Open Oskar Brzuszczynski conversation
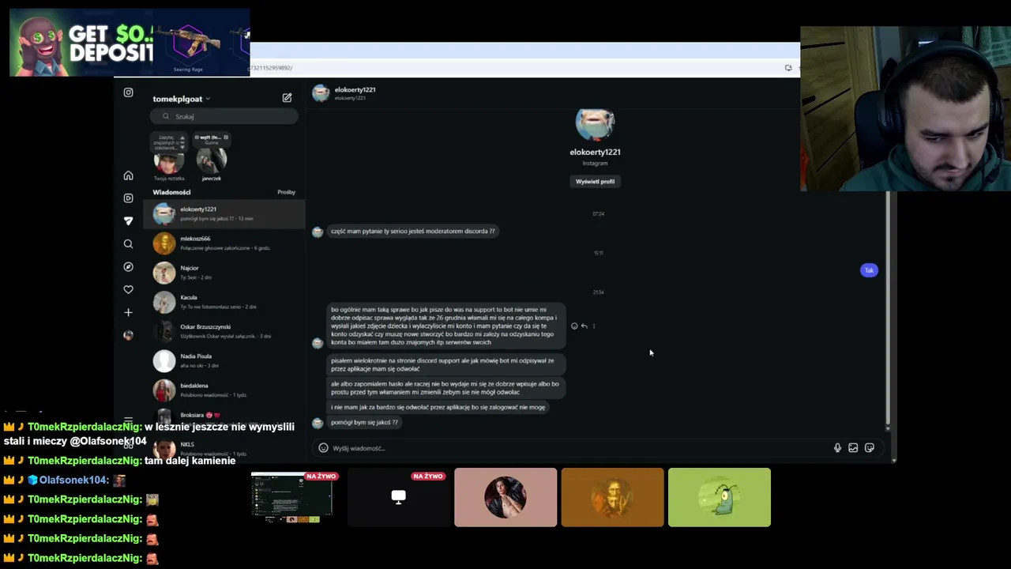 [224, 331]
